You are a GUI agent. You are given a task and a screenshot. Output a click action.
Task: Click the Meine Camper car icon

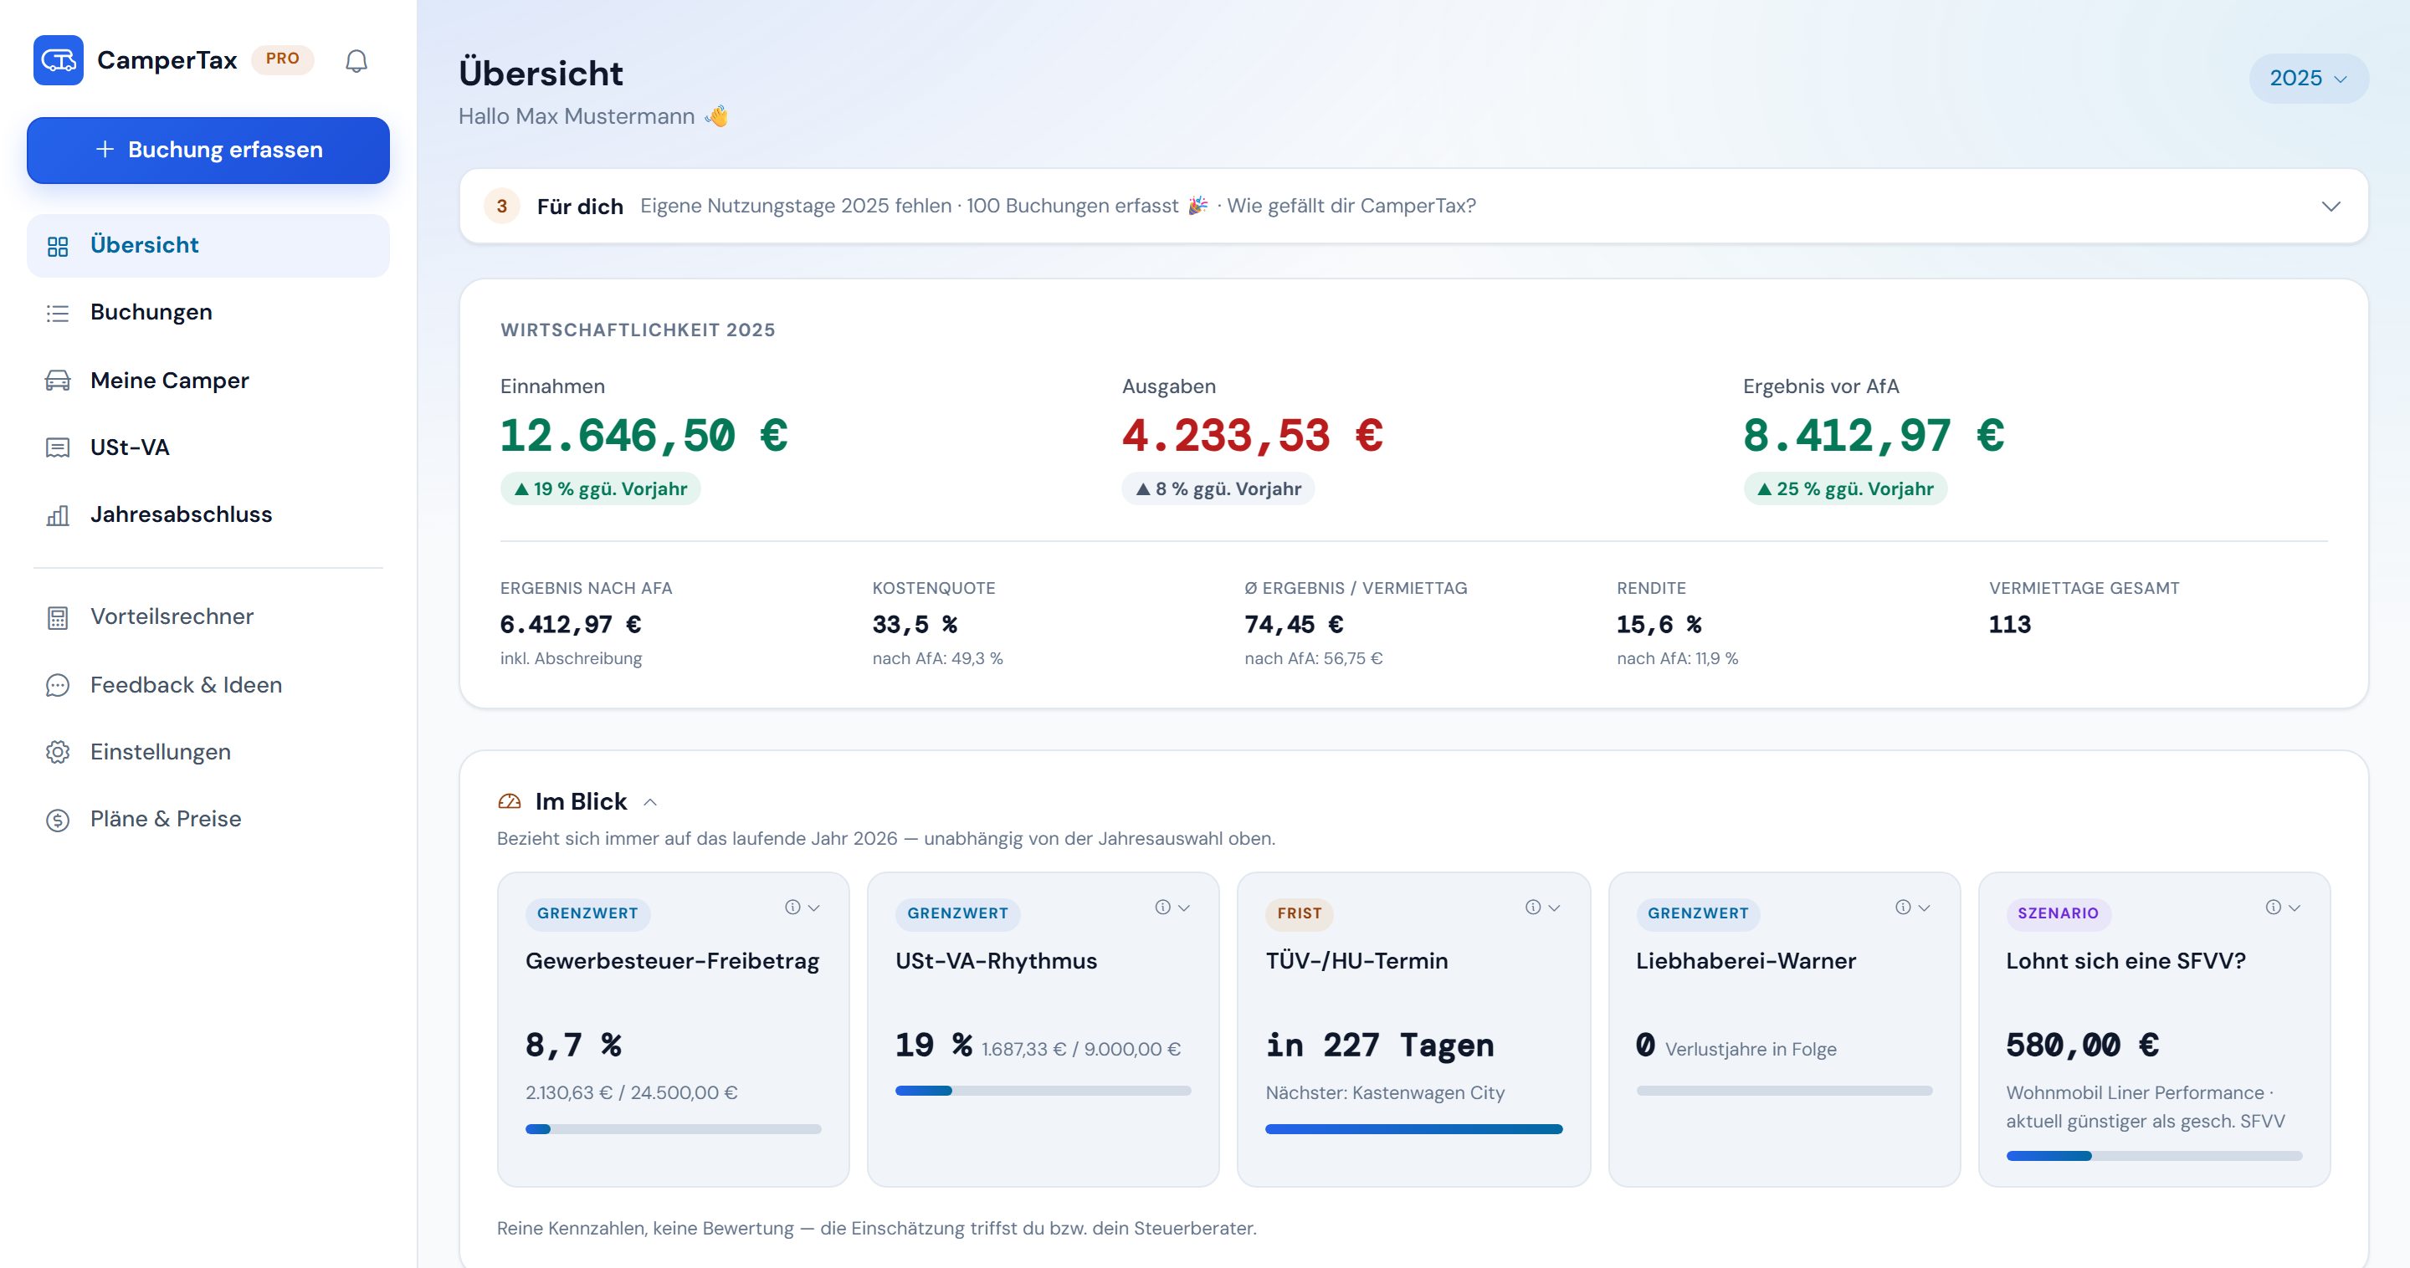pyautogui.click(x=58, y=381)
